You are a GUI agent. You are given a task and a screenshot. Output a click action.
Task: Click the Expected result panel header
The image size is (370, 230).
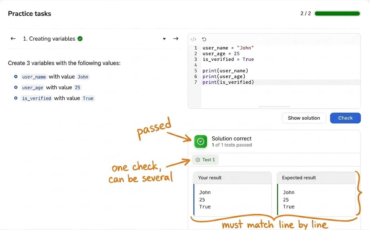(x=316, y=178)
